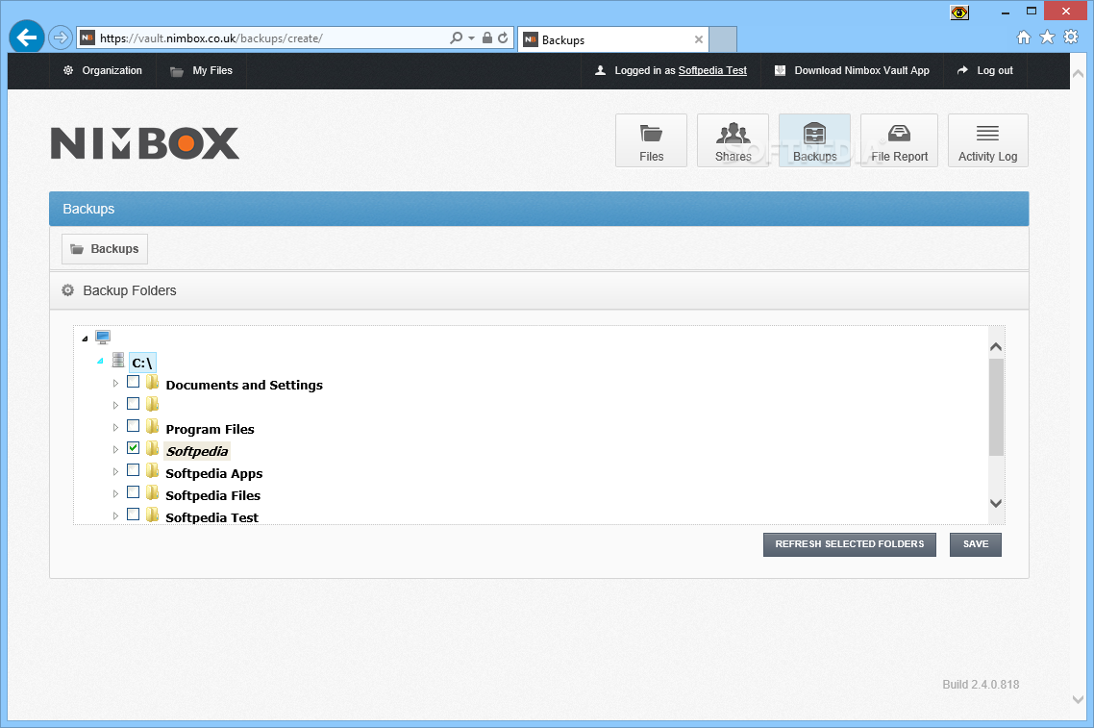
Task: Click Refresh Selected Folders button
Action: point(849,544)
